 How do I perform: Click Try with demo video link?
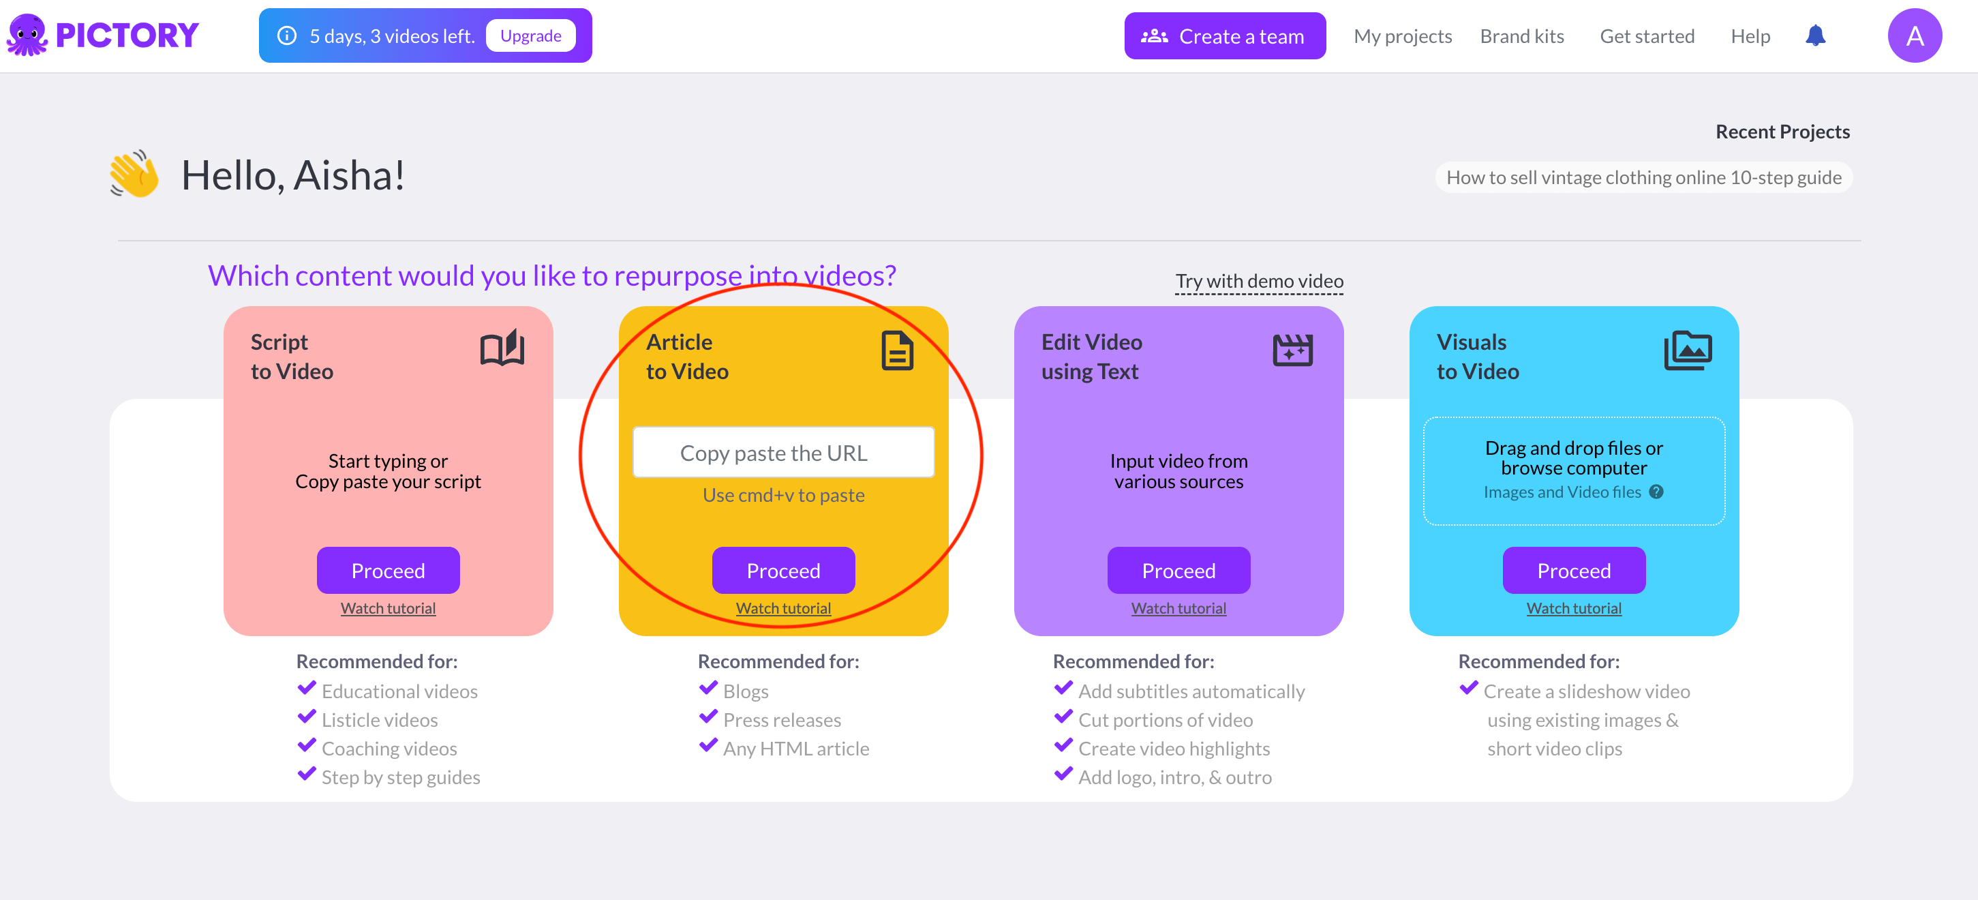(1259, 279)
